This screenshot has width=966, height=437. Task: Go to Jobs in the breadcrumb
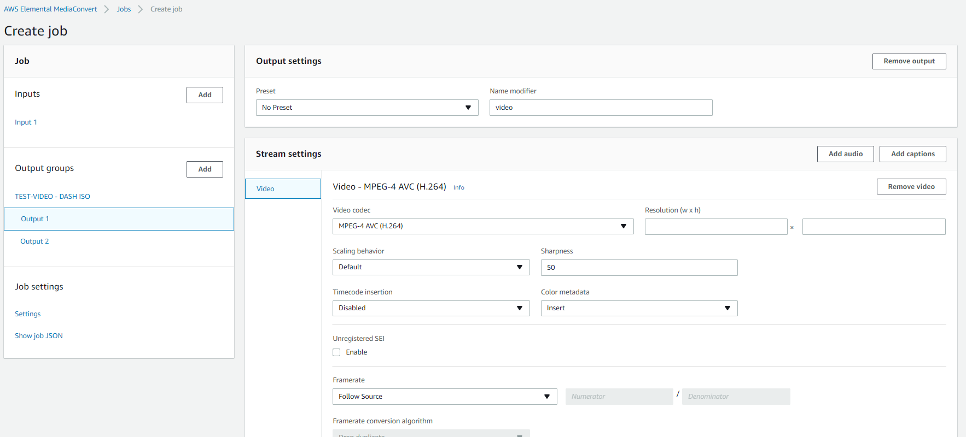click(x=124, y=9)
